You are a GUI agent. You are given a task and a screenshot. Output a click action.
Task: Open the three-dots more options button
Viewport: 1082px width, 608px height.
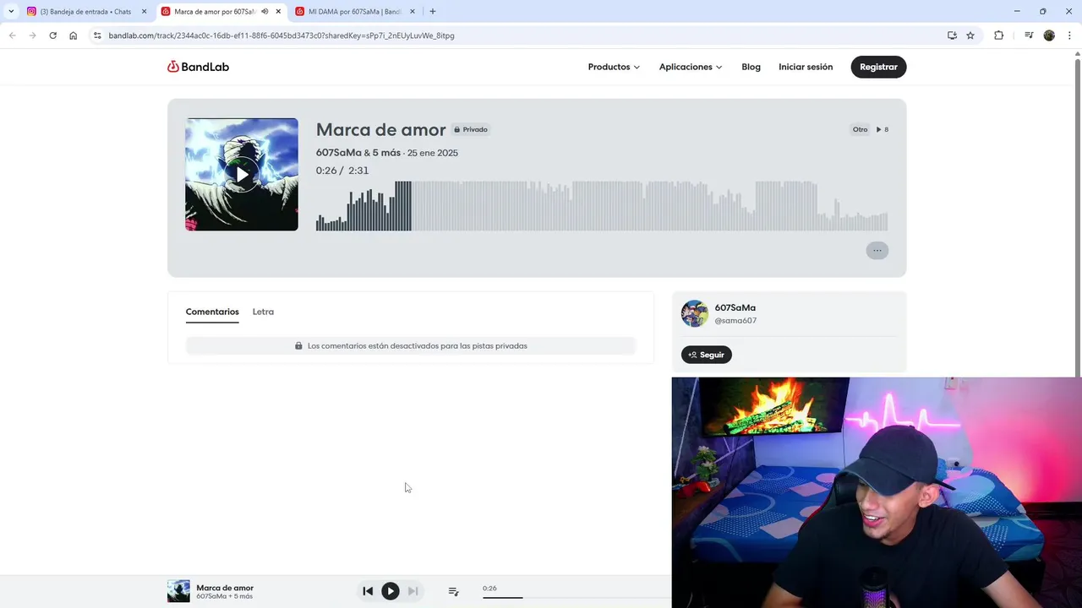tap(877, 250)
